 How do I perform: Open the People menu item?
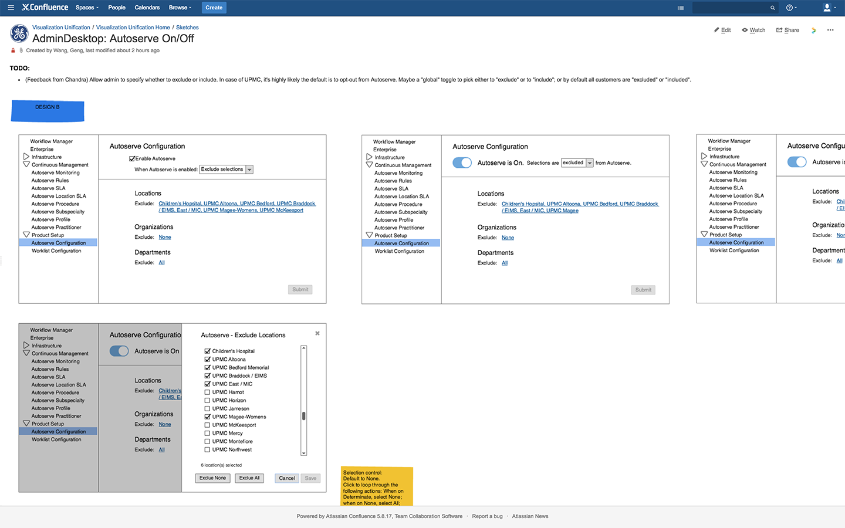tap(117, 8)
